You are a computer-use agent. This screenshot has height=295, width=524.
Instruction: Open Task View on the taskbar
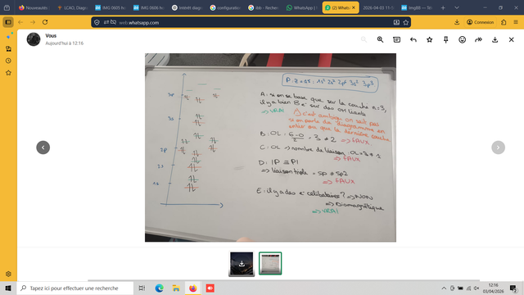pyautogui.click(x=142, y=288)
